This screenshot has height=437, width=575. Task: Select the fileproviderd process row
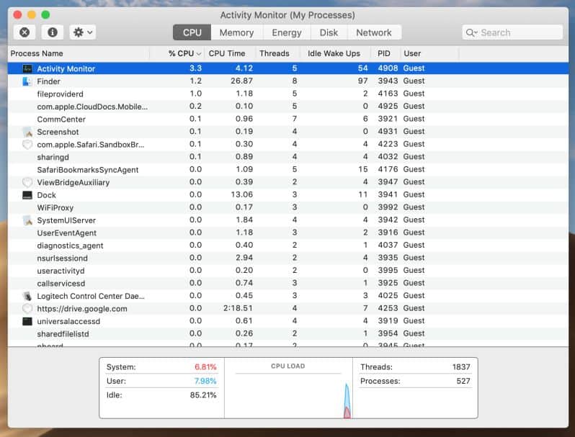[x=288, y=94]
